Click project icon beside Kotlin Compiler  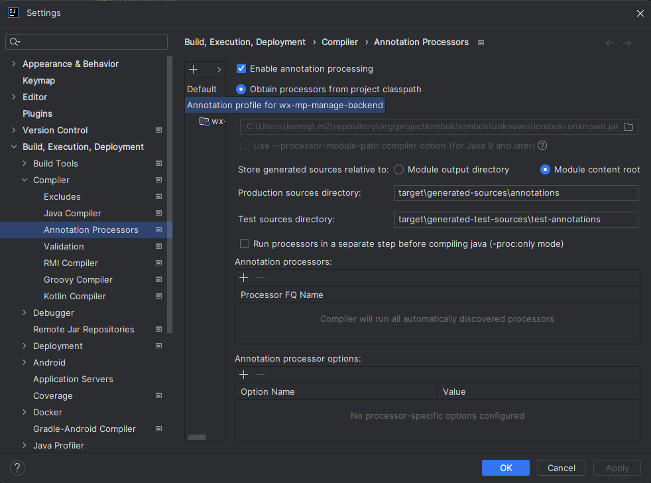point(158,296)
